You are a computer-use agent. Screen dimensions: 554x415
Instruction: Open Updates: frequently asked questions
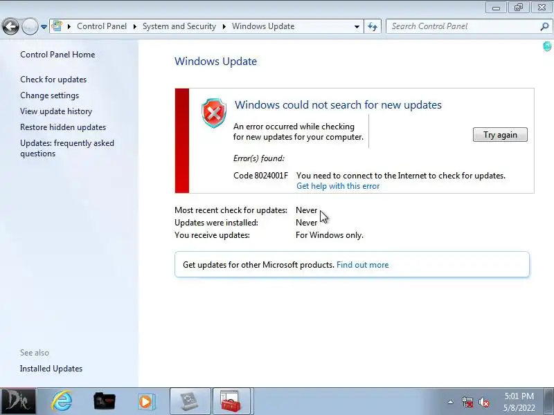tap(67, 148)
